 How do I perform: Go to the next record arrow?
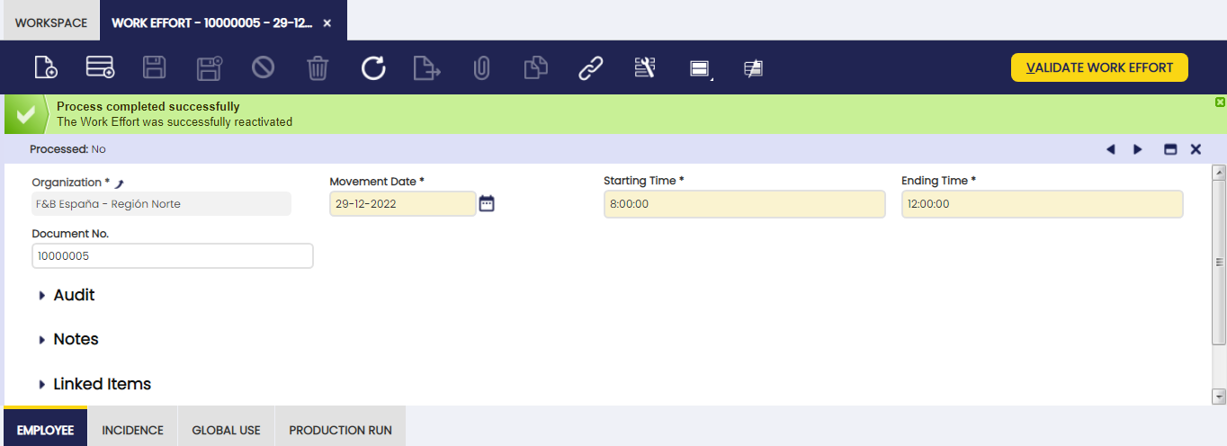(1138, 149)
